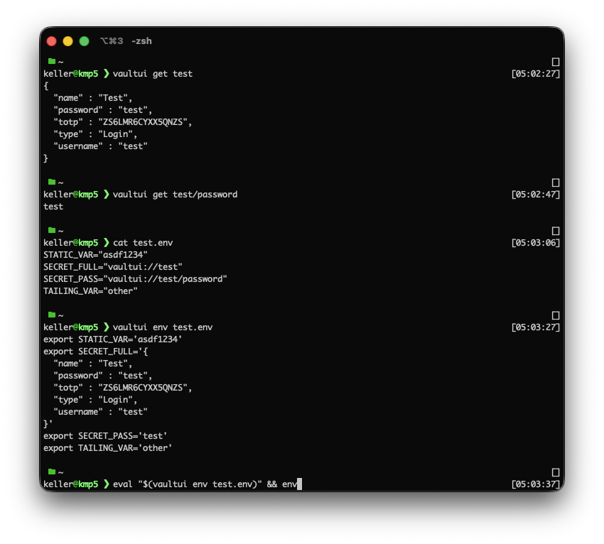This screenshot has height=544, width=604.
Task: Click the text cursor after 'env'
Action: pyautogui.click(x=299, y=484)
